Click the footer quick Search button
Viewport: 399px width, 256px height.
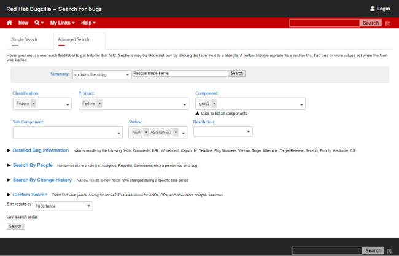[x=373, y=250]
